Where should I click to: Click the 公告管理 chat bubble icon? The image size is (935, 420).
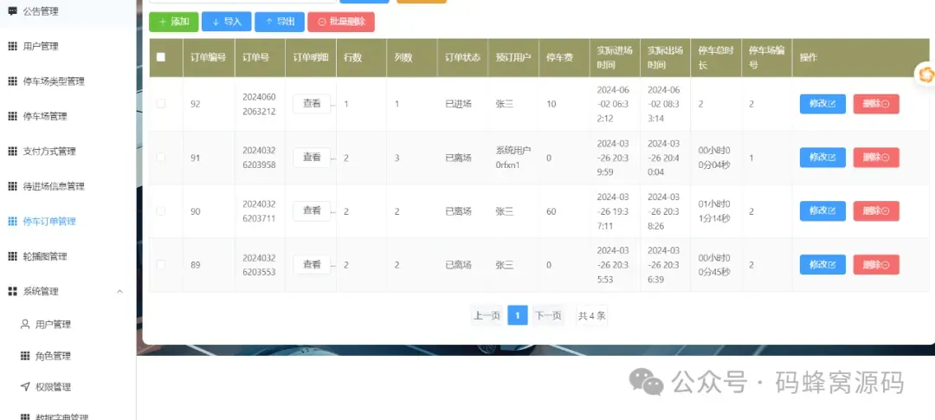pos(12,10)
